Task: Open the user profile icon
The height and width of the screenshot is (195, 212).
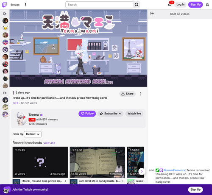Action: (207, 5)
